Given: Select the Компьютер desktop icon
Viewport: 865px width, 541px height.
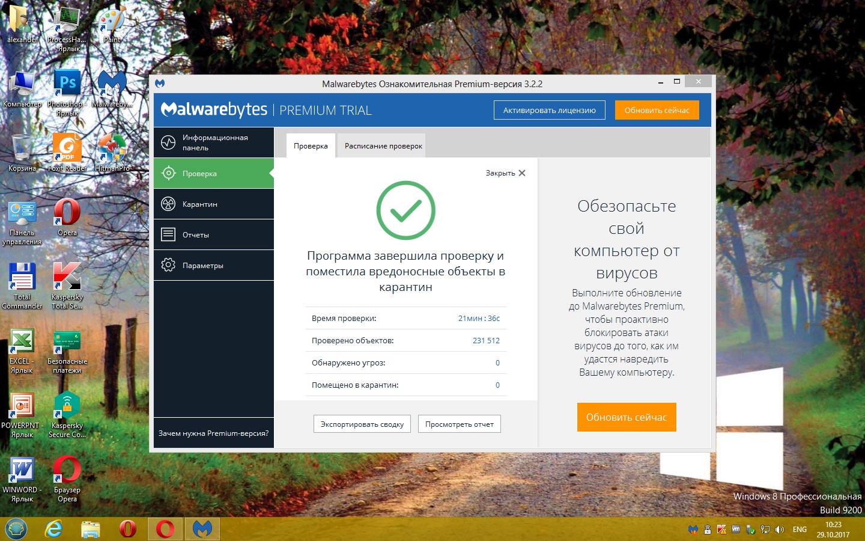Looking at the screenshot, I should (x=22, y=89).
